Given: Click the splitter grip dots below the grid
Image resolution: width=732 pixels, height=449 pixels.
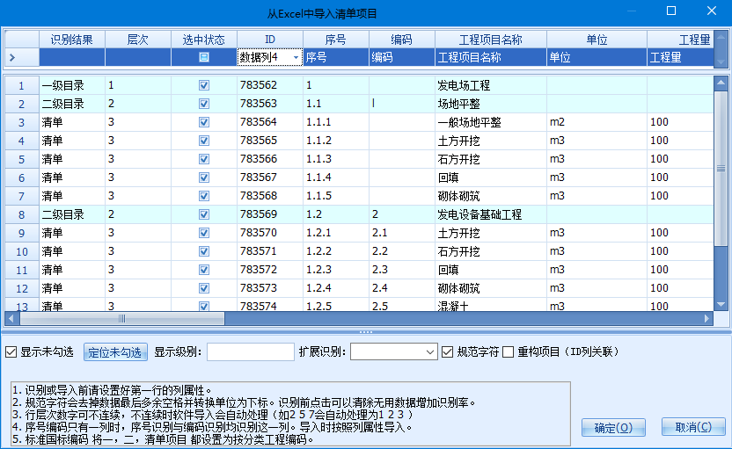Looking at the screenshot, I should pos(366,332).
